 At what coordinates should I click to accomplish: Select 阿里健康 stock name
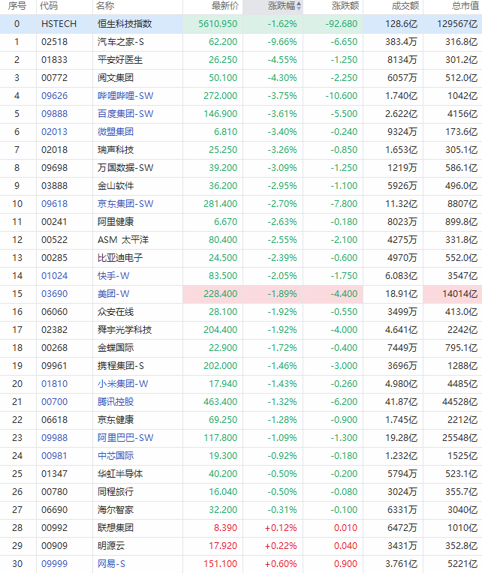point(116,222)
